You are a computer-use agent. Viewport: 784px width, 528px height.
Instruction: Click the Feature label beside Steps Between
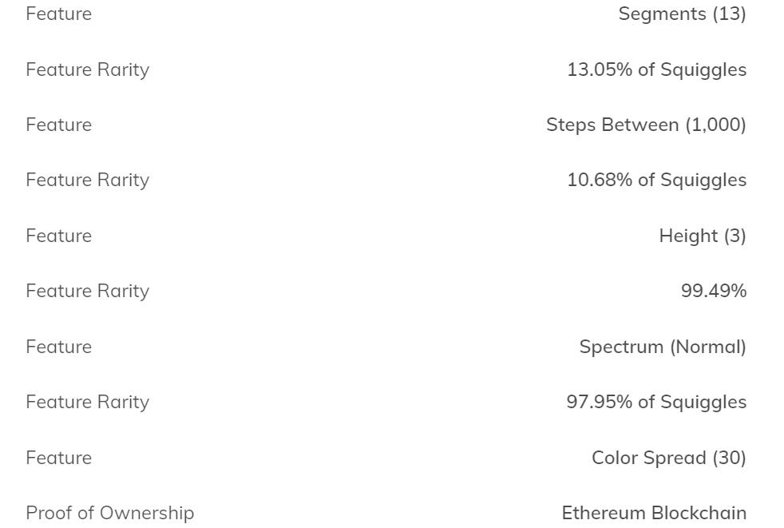[x=58, y=125]
